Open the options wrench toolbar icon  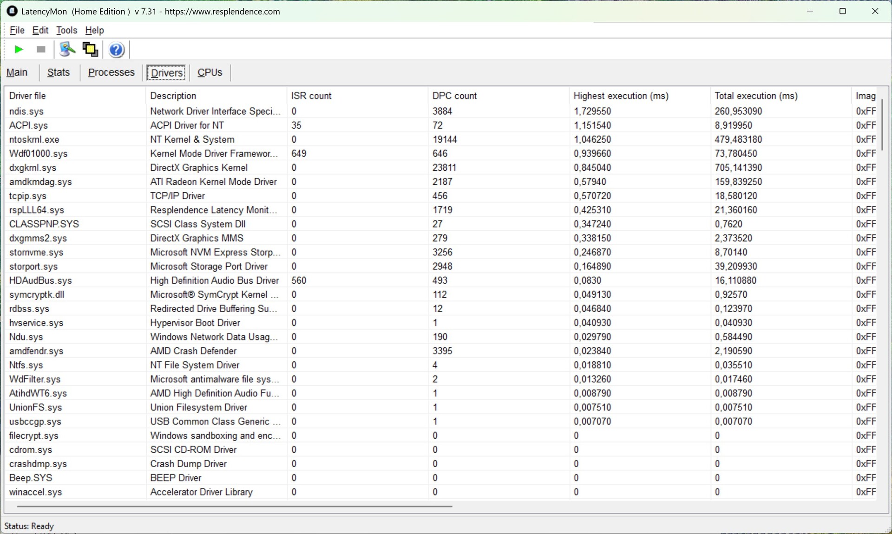point(67,49)
